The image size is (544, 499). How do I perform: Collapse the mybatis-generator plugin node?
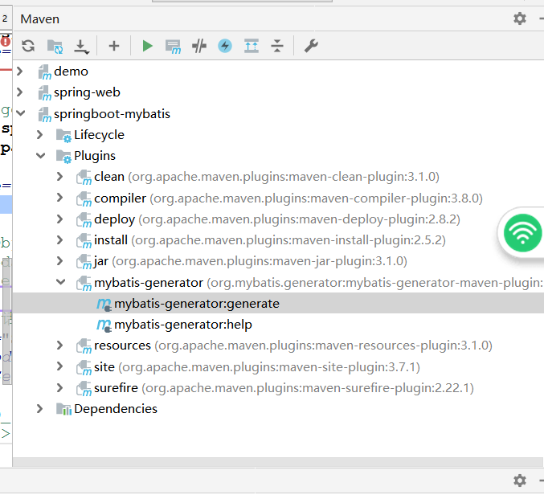[61, 282]
